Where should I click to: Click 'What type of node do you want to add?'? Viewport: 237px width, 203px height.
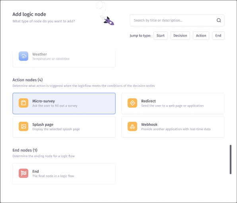44,21
